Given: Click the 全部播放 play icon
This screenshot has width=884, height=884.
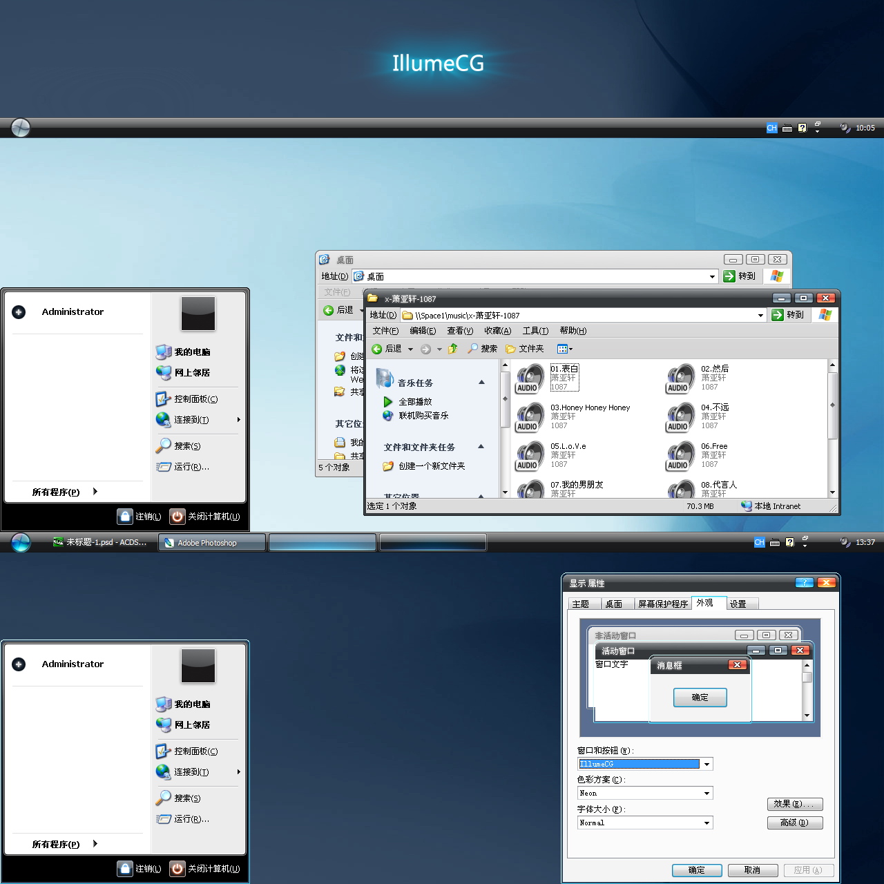Looking at the screenshot, I should 387,402.
